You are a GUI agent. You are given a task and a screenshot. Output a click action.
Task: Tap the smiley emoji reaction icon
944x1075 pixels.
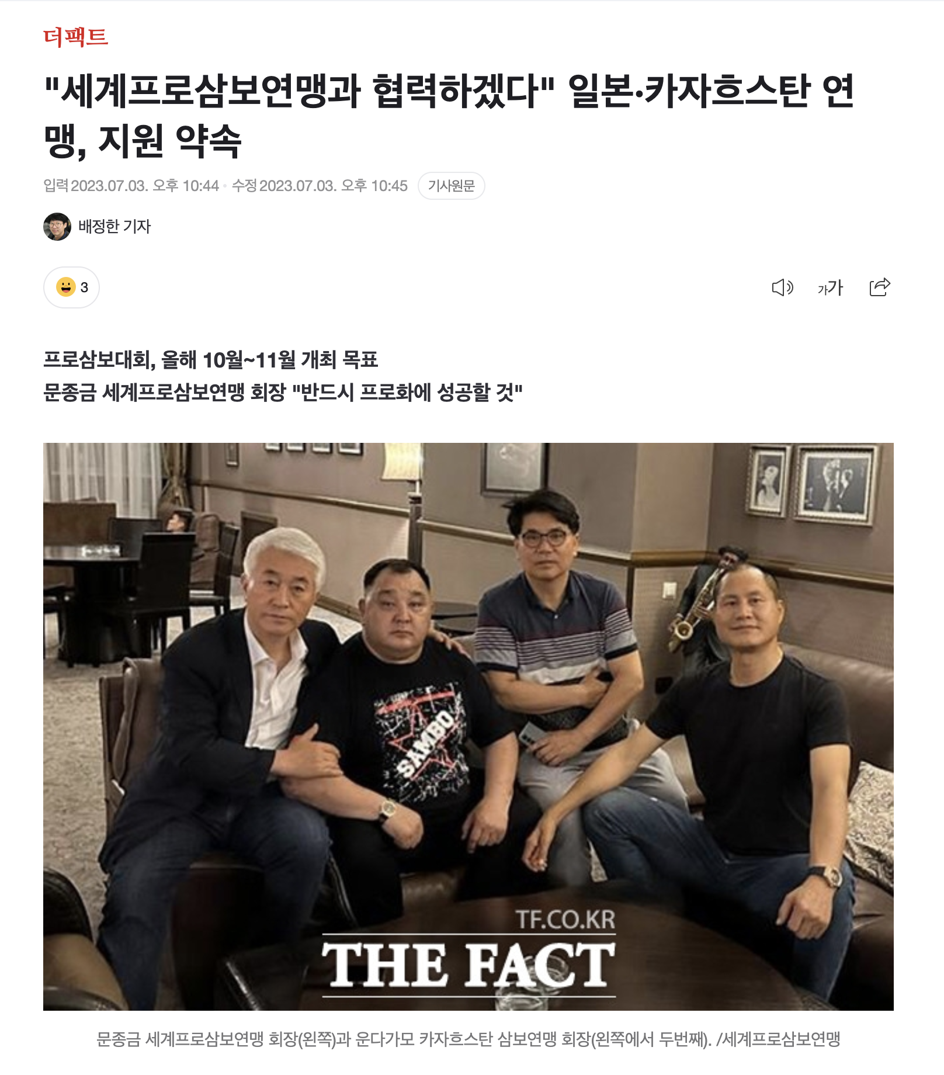point(65,287)
